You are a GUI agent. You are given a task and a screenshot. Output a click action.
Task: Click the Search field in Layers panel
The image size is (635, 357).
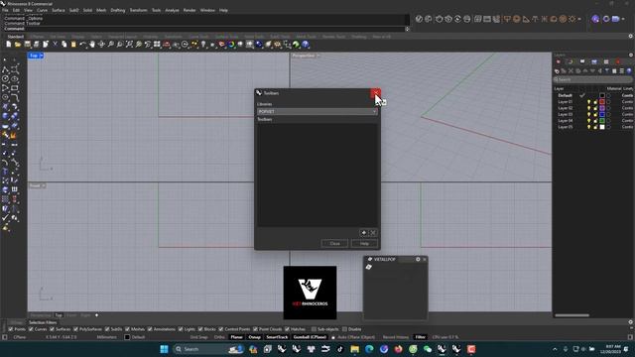click(x=593, y=79)
